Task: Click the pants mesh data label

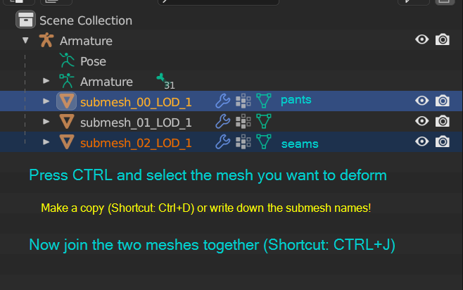Action: pos(296,100)
